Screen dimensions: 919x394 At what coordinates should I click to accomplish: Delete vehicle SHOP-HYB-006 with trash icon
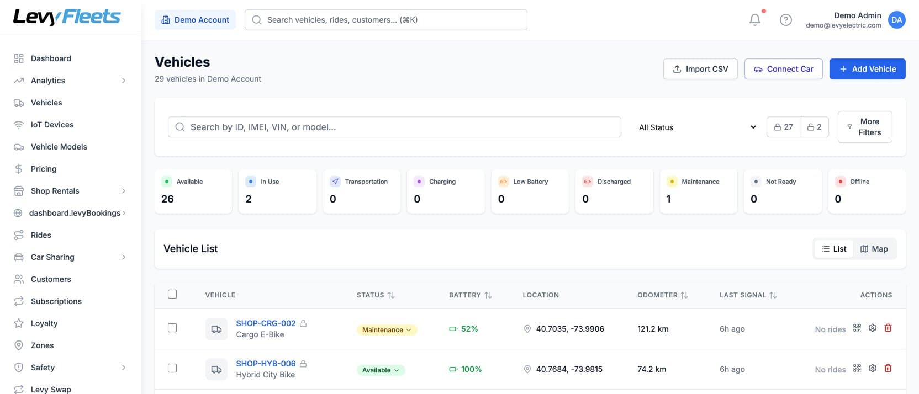click(888, 368)
